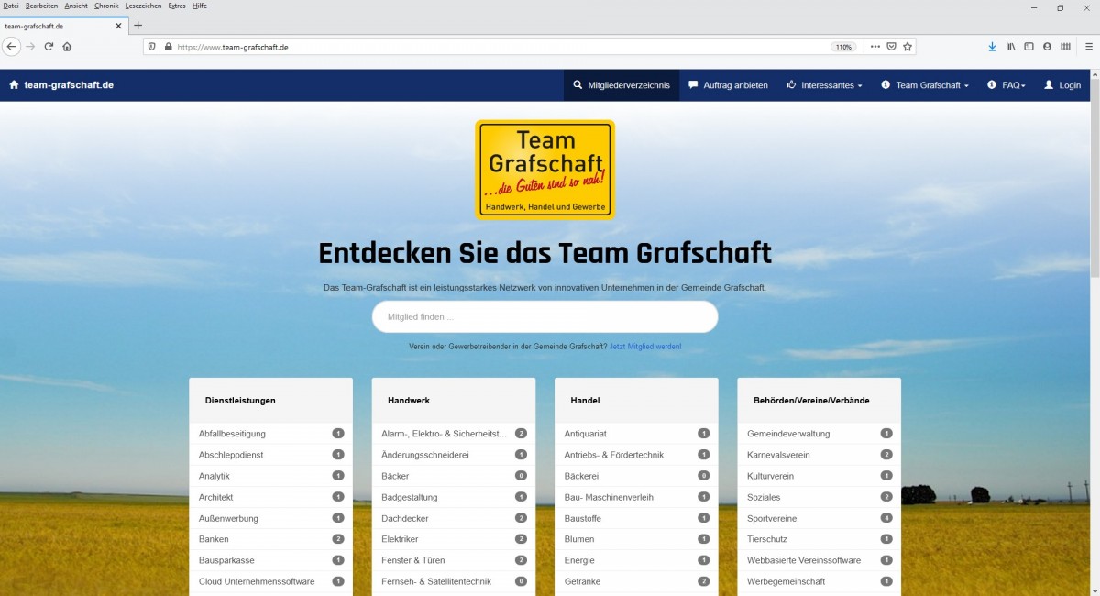The height and width of the screenshot is (596, 1100).
Task: Open Änderungsschneiderei under Handwerk
Action: pos(454,455)
